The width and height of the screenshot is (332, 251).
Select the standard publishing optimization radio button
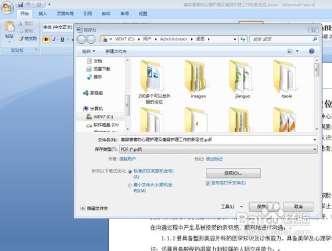pos(130,171)
